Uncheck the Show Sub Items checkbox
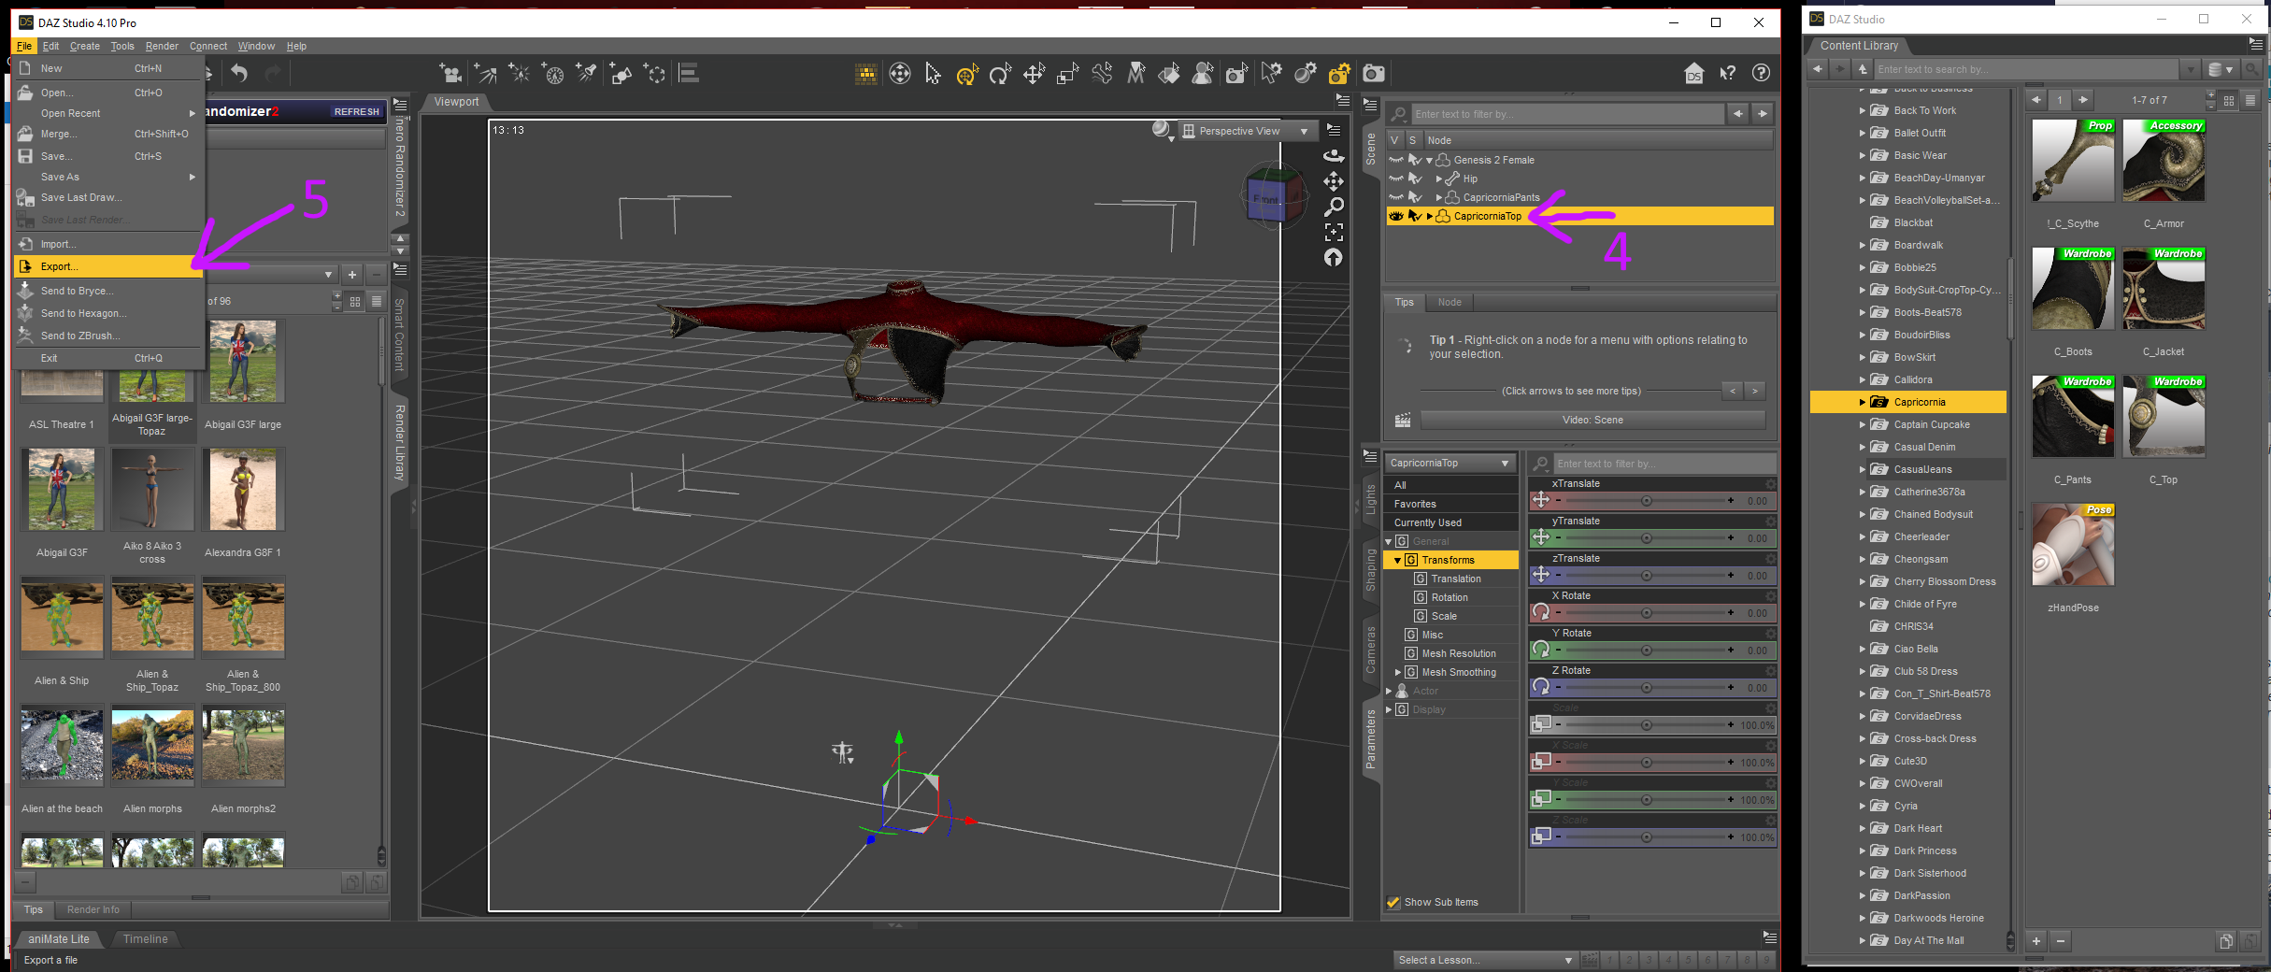This screenshot has width=2271, height=972. (x=1393, y=902)
